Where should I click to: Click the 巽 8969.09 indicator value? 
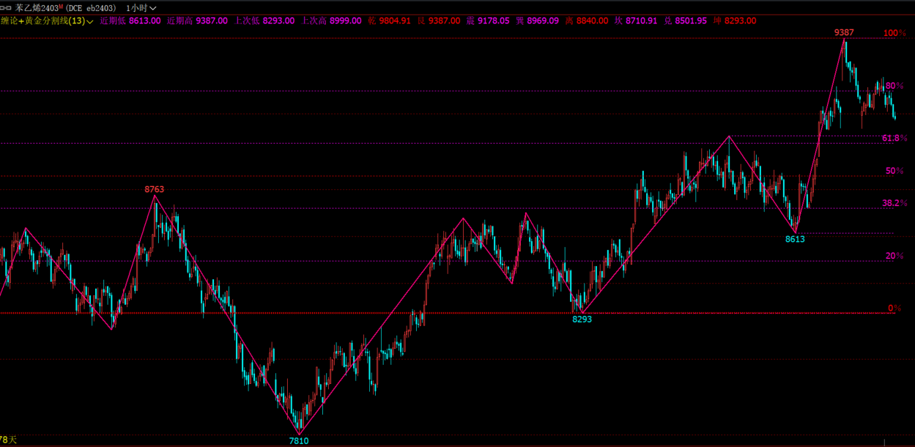pyautogui.click(x=538, y=21)
